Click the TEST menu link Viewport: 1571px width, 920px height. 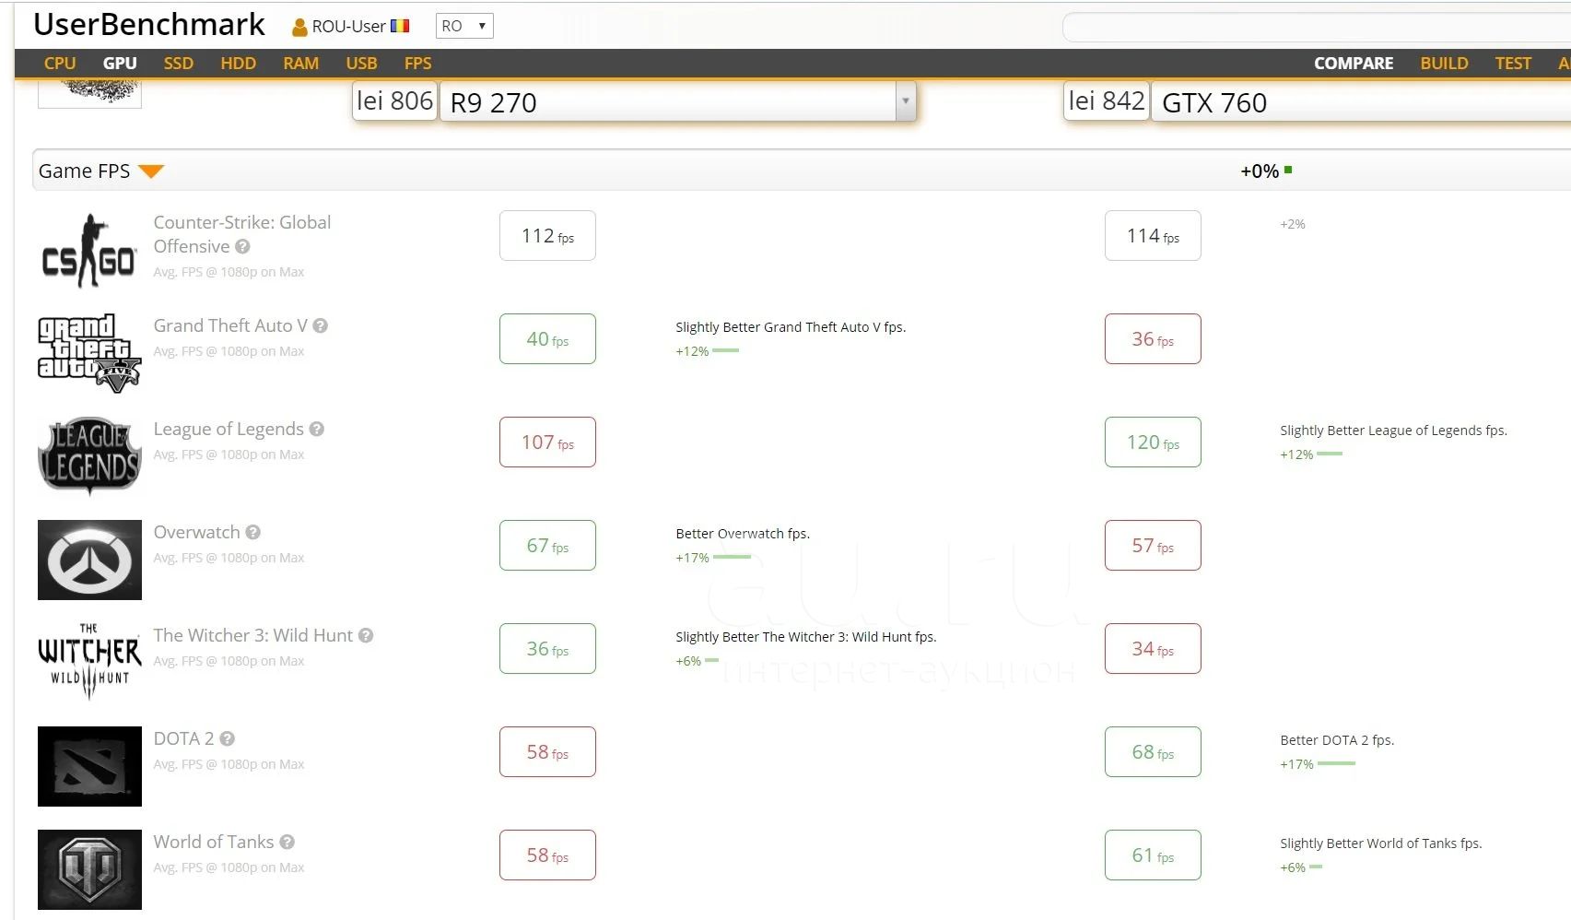point(1513,63)
